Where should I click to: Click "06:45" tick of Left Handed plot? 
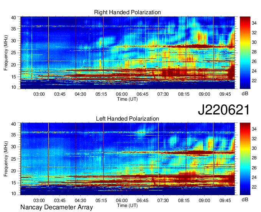(142, 200)
